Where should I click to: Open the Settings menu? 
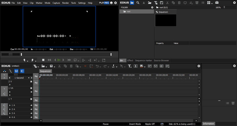(82, 3)
